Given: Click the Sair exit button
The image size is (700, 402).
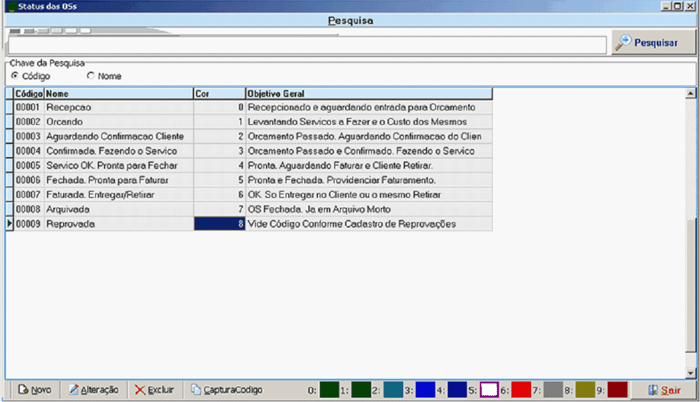Looking at the screenshot, I should tap(664, 390).
